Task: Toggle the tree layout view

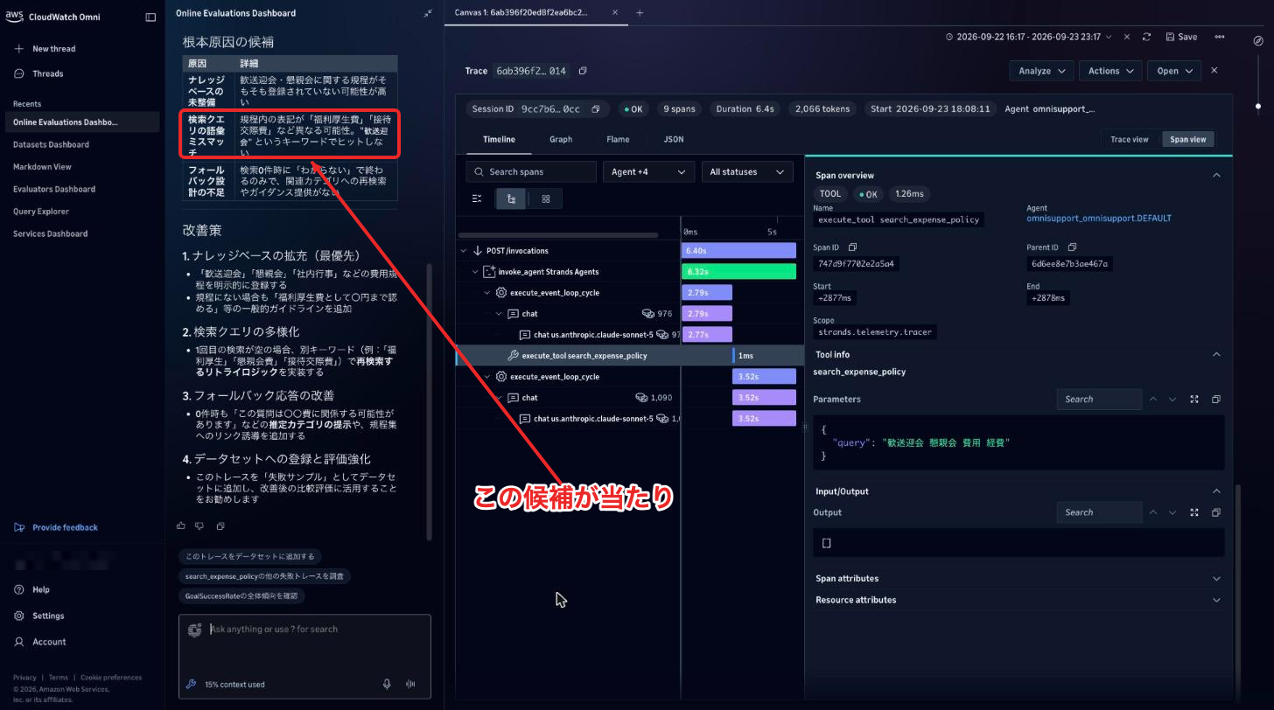Action: coord(511,198)
